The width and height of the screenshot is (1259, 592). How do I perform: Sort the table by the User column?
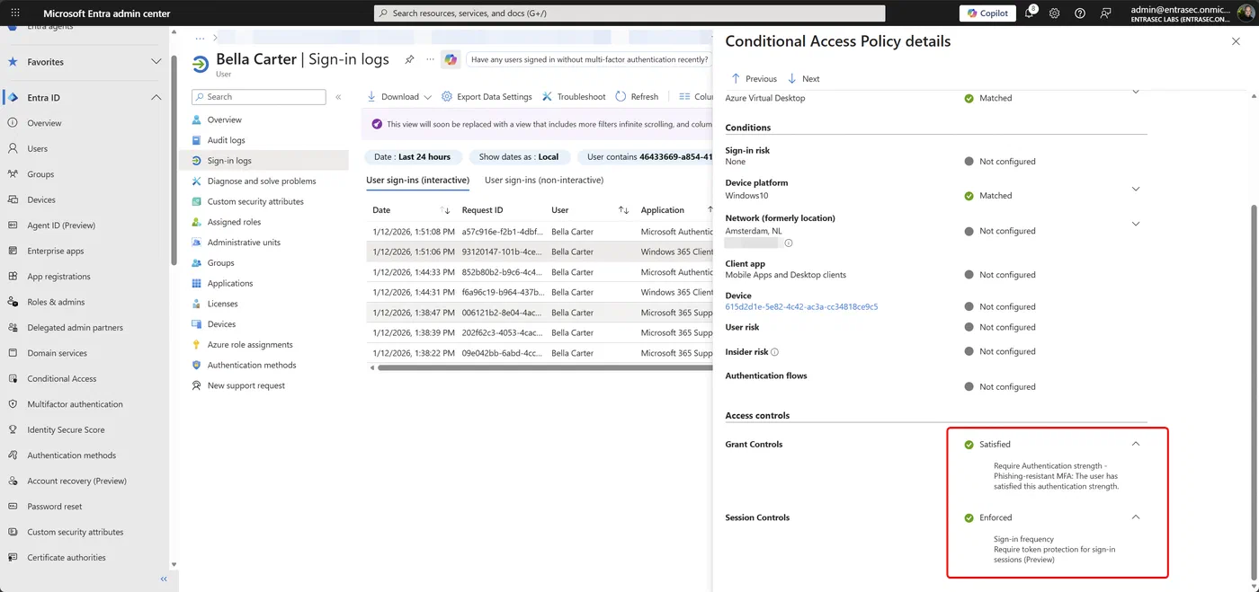588,210
